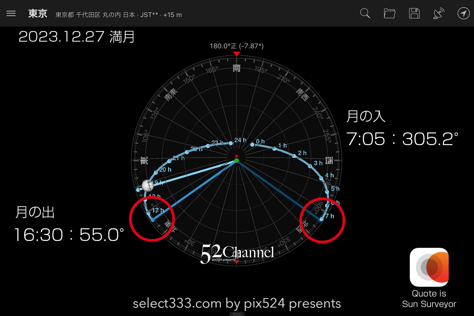Screen dimensions: 474x316
Task: Select the 1 h moon path point
Action: pos(275,149)
